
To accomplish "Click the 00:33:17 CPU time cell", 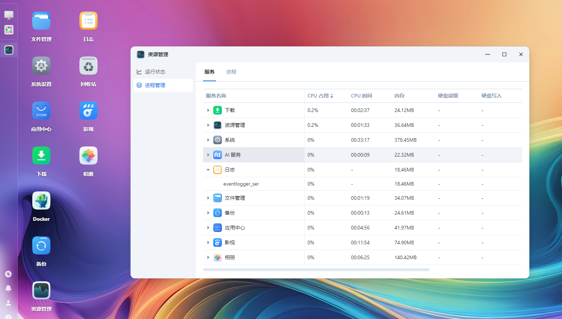I will 360,140.
